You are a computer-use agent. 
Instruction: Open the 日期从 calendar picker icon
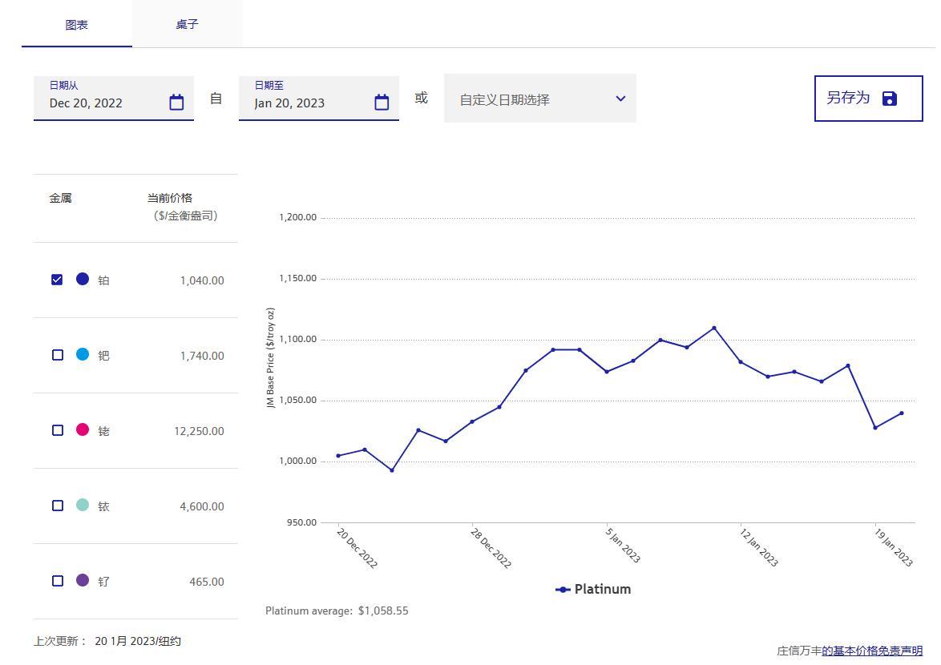pos(176,103)
